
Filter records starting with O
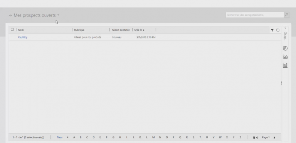coord(166,137)
